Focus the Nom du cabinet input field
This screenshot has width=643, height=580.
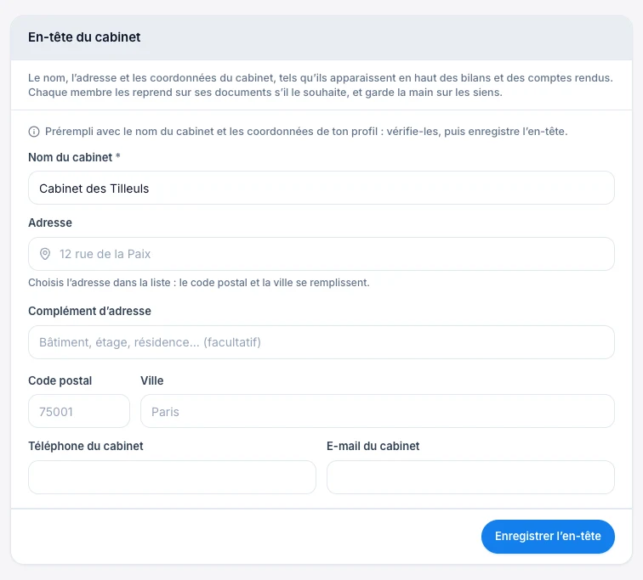click(x=321, y=188)
